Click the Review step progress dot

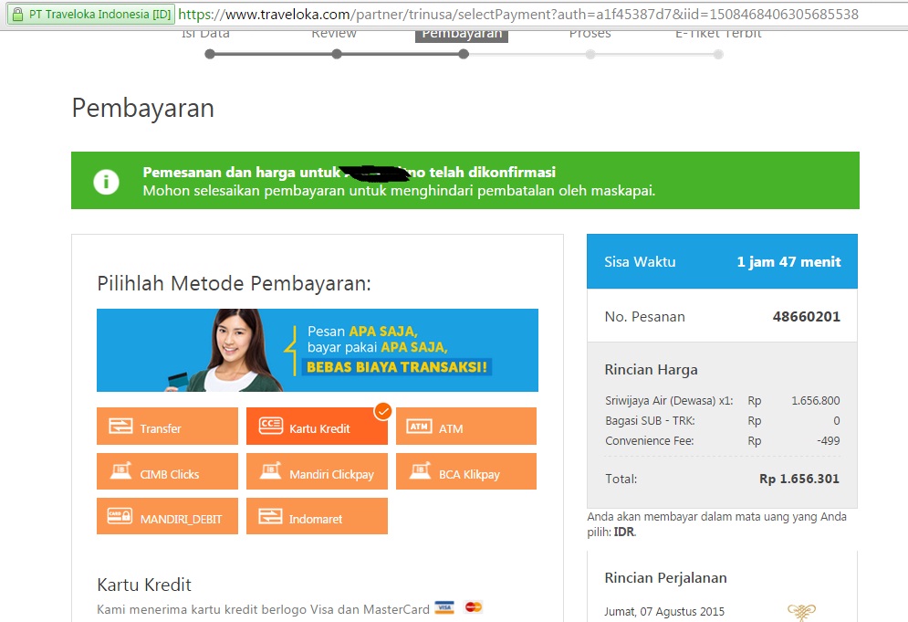pos(337,54)
